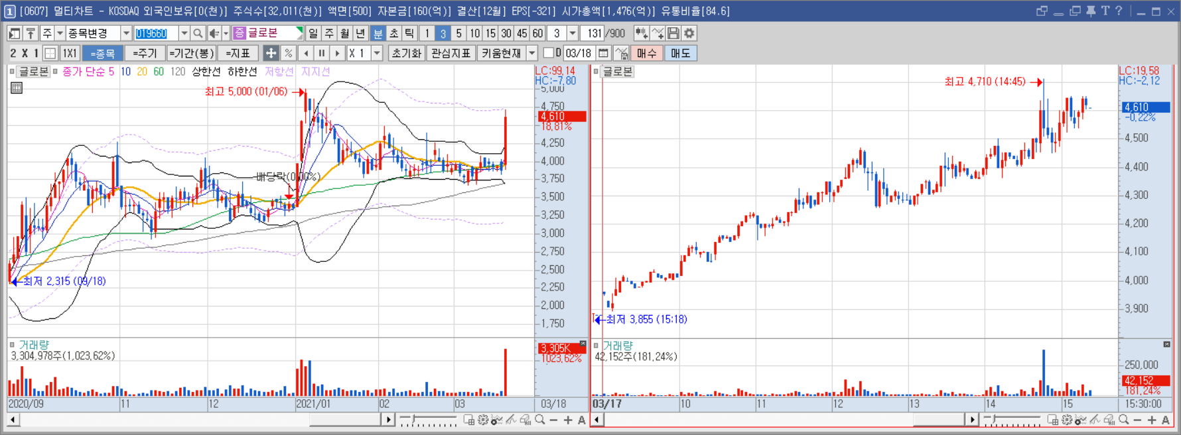Toggle the =기간(봉) sync button
The height and width of the screenshot is (435, 1181).
pyautogui.click(x=191, y=53)
